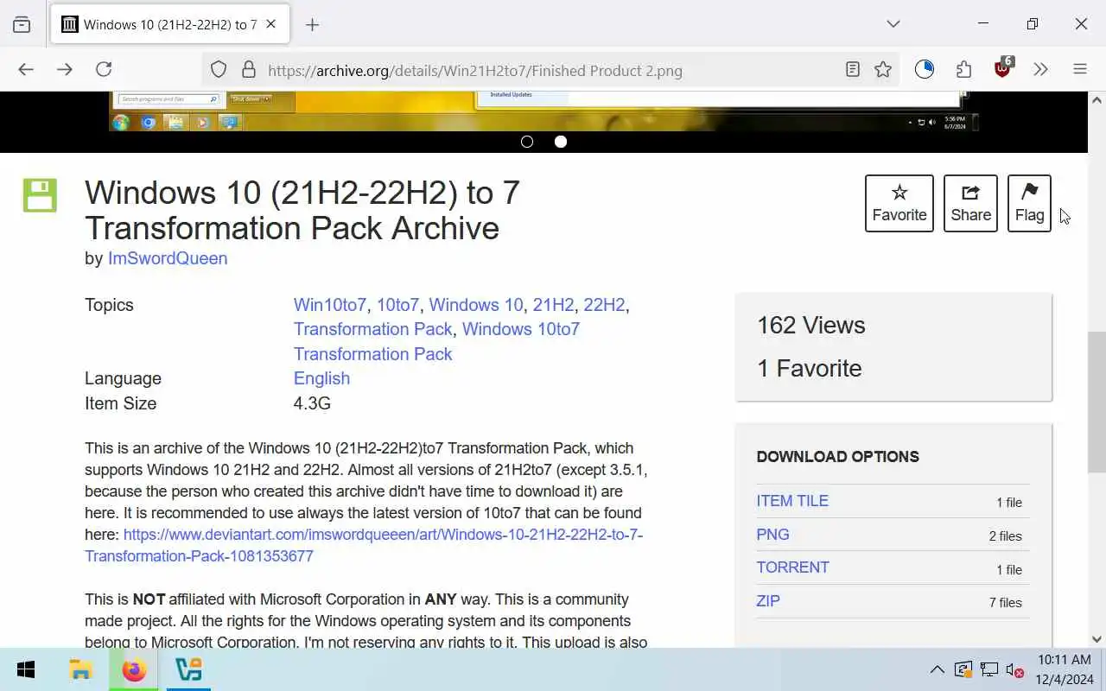Open the Extensions puzzle icon
The height and width of the screenshot is (691, 1106).
(x=963, y=70)
